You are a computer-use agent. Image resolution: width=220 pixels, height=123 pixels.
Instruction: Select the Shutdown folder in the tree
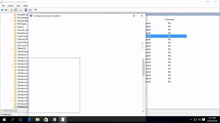click(x=21, y=33)
